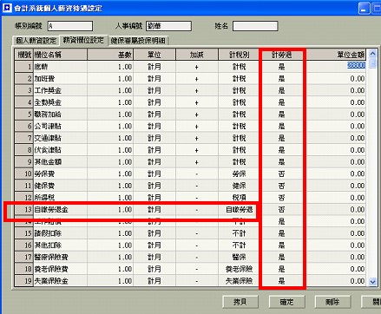Select the 全勤獎金 row name cell
This screenshot has height=314, width=381.
pyautogui.click(x=60, y=102)
